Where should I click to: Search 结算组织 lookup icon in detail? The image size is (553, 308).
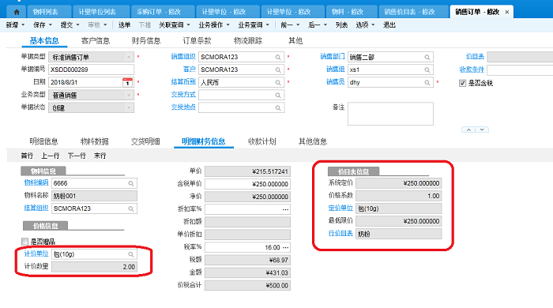tap(131, 208)
